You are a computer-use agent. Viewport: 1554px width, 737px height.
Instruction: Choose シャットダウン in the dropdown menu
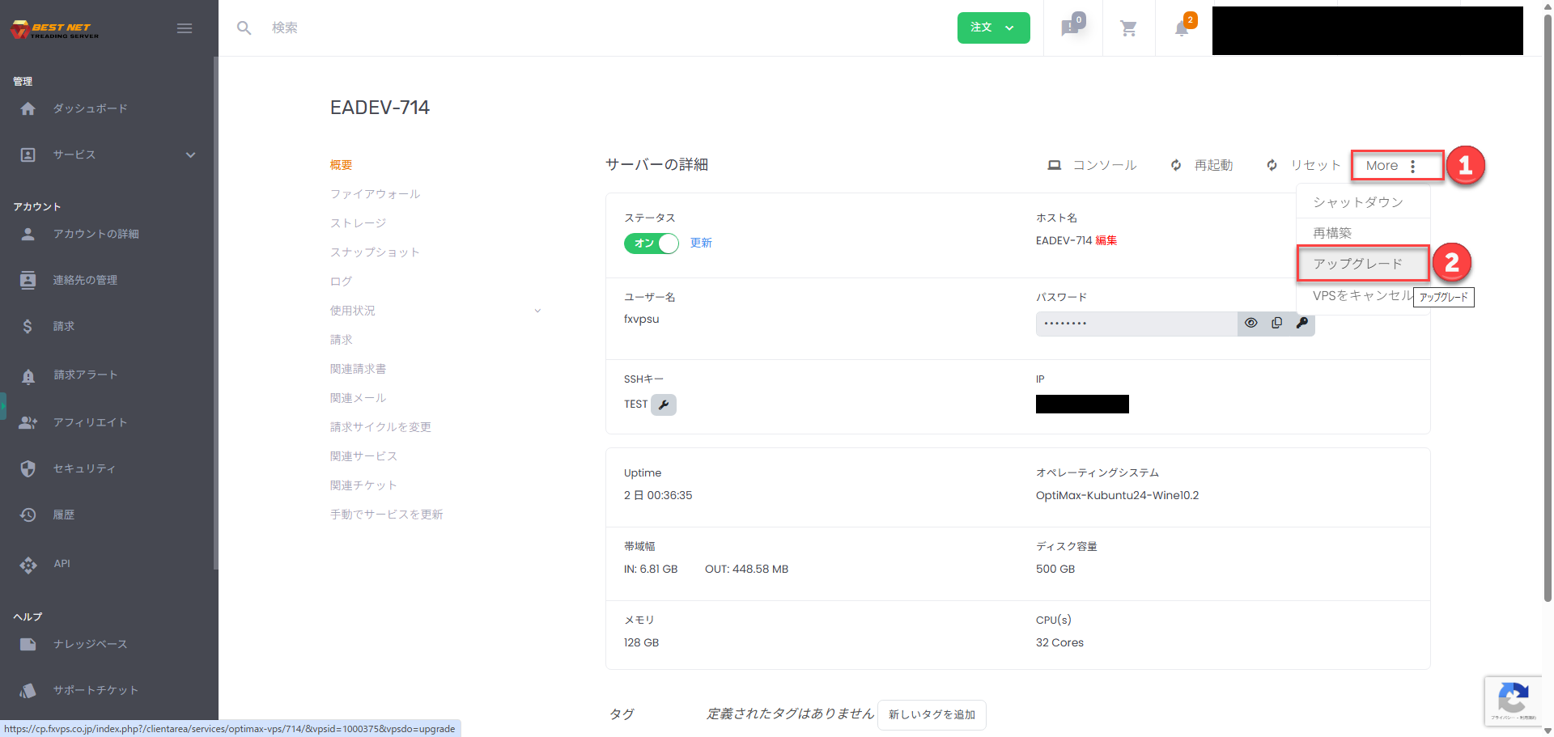1358,202
